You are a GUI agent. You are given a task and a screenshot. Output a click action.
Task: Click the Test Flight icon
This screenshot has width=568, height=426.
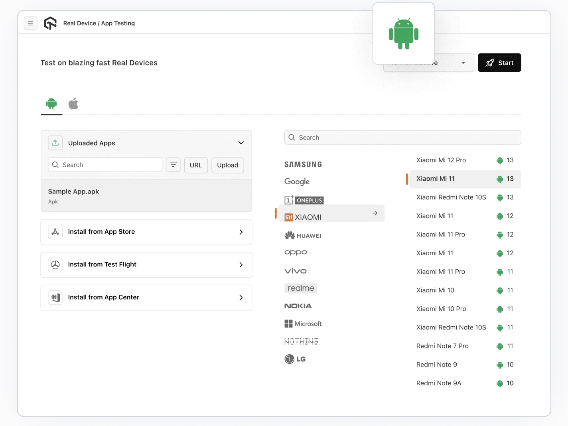(x=55, y=264)
